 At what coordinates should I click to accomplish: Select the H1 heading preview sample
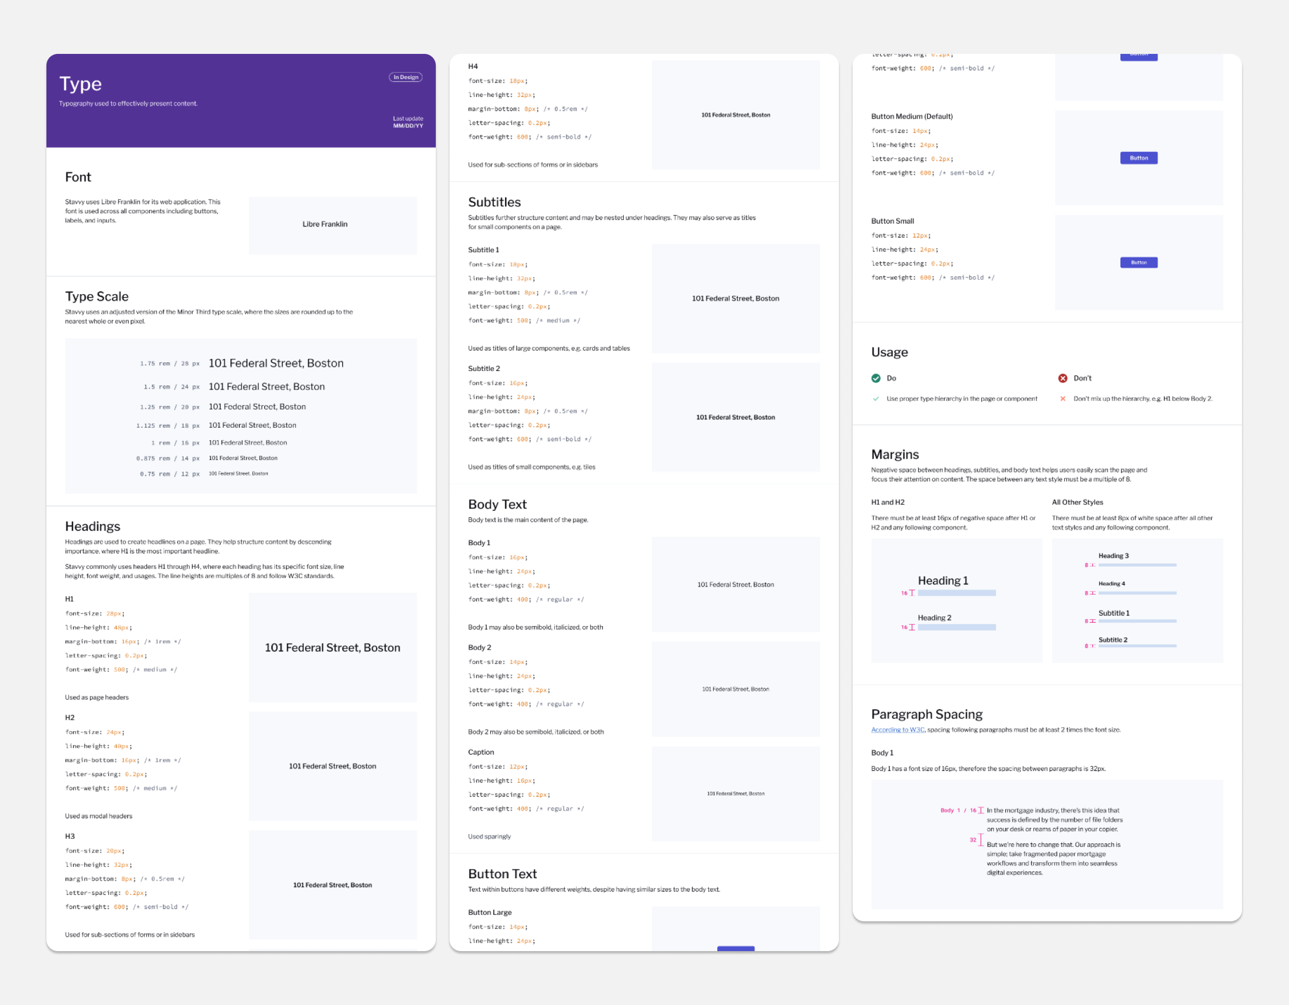[332, 647]
